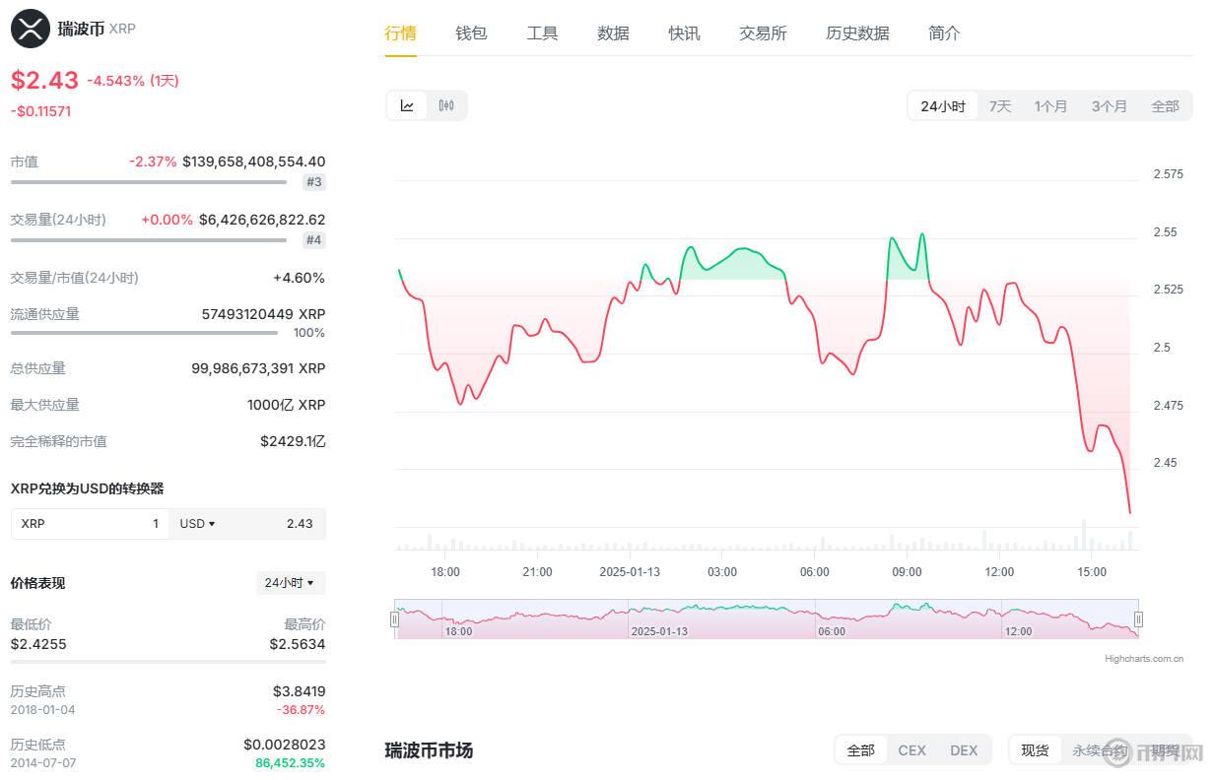Open the 工具 tab
The height and width of the screenshot is (780, 1214).
tap(542, 33)
